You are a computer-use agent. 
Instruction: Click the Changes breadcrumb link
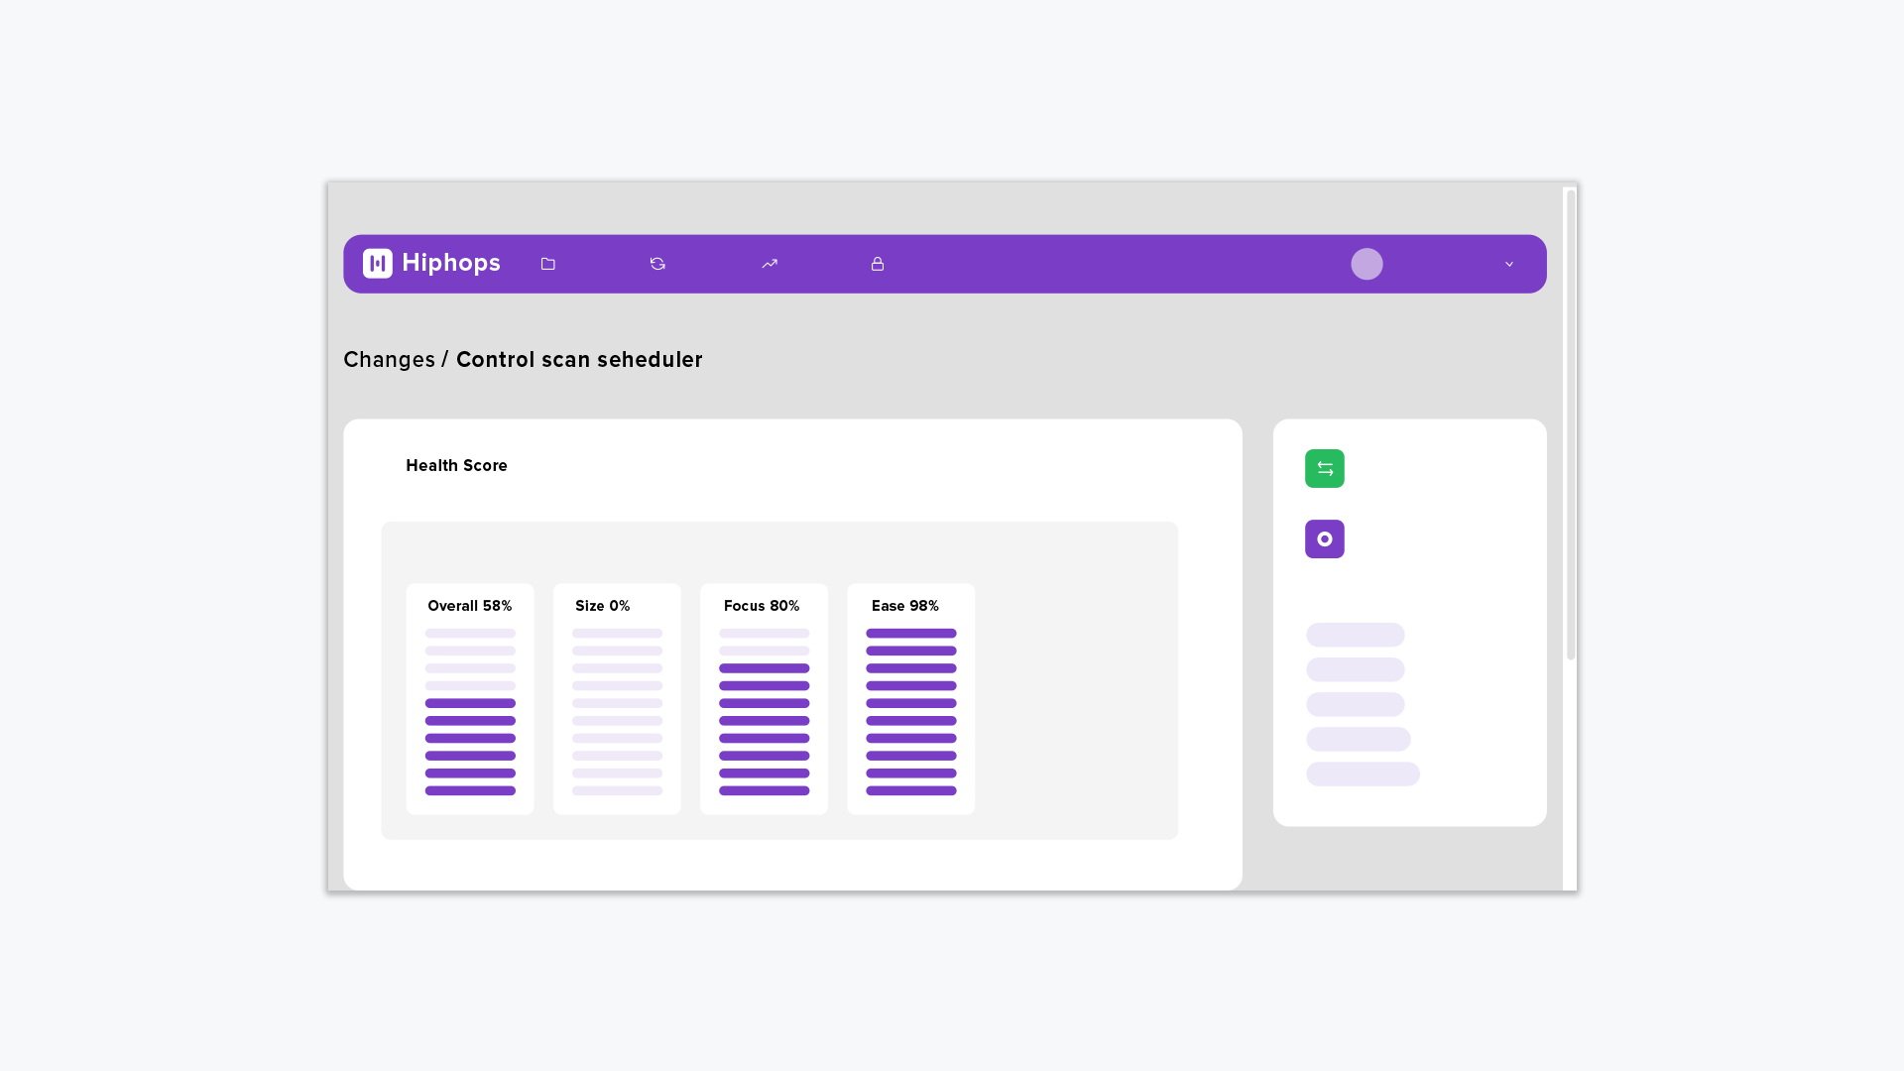click(x=389, y=360)
